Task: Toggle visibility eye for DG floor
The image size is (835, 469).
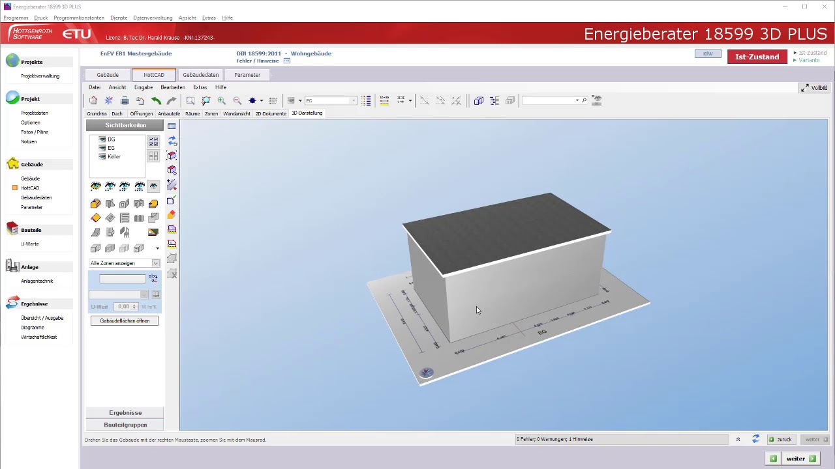Action: (x=102, y=139)
